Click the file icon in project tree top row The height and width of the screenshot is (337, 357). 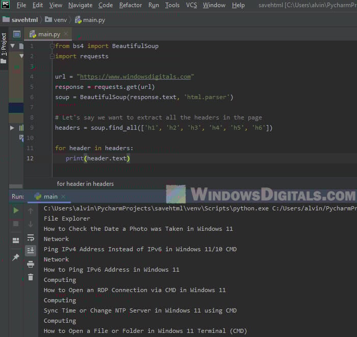(x=21, y=46)
